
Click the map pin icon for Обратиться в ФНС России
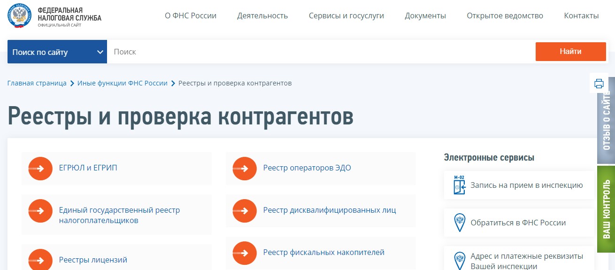[459, 223]
